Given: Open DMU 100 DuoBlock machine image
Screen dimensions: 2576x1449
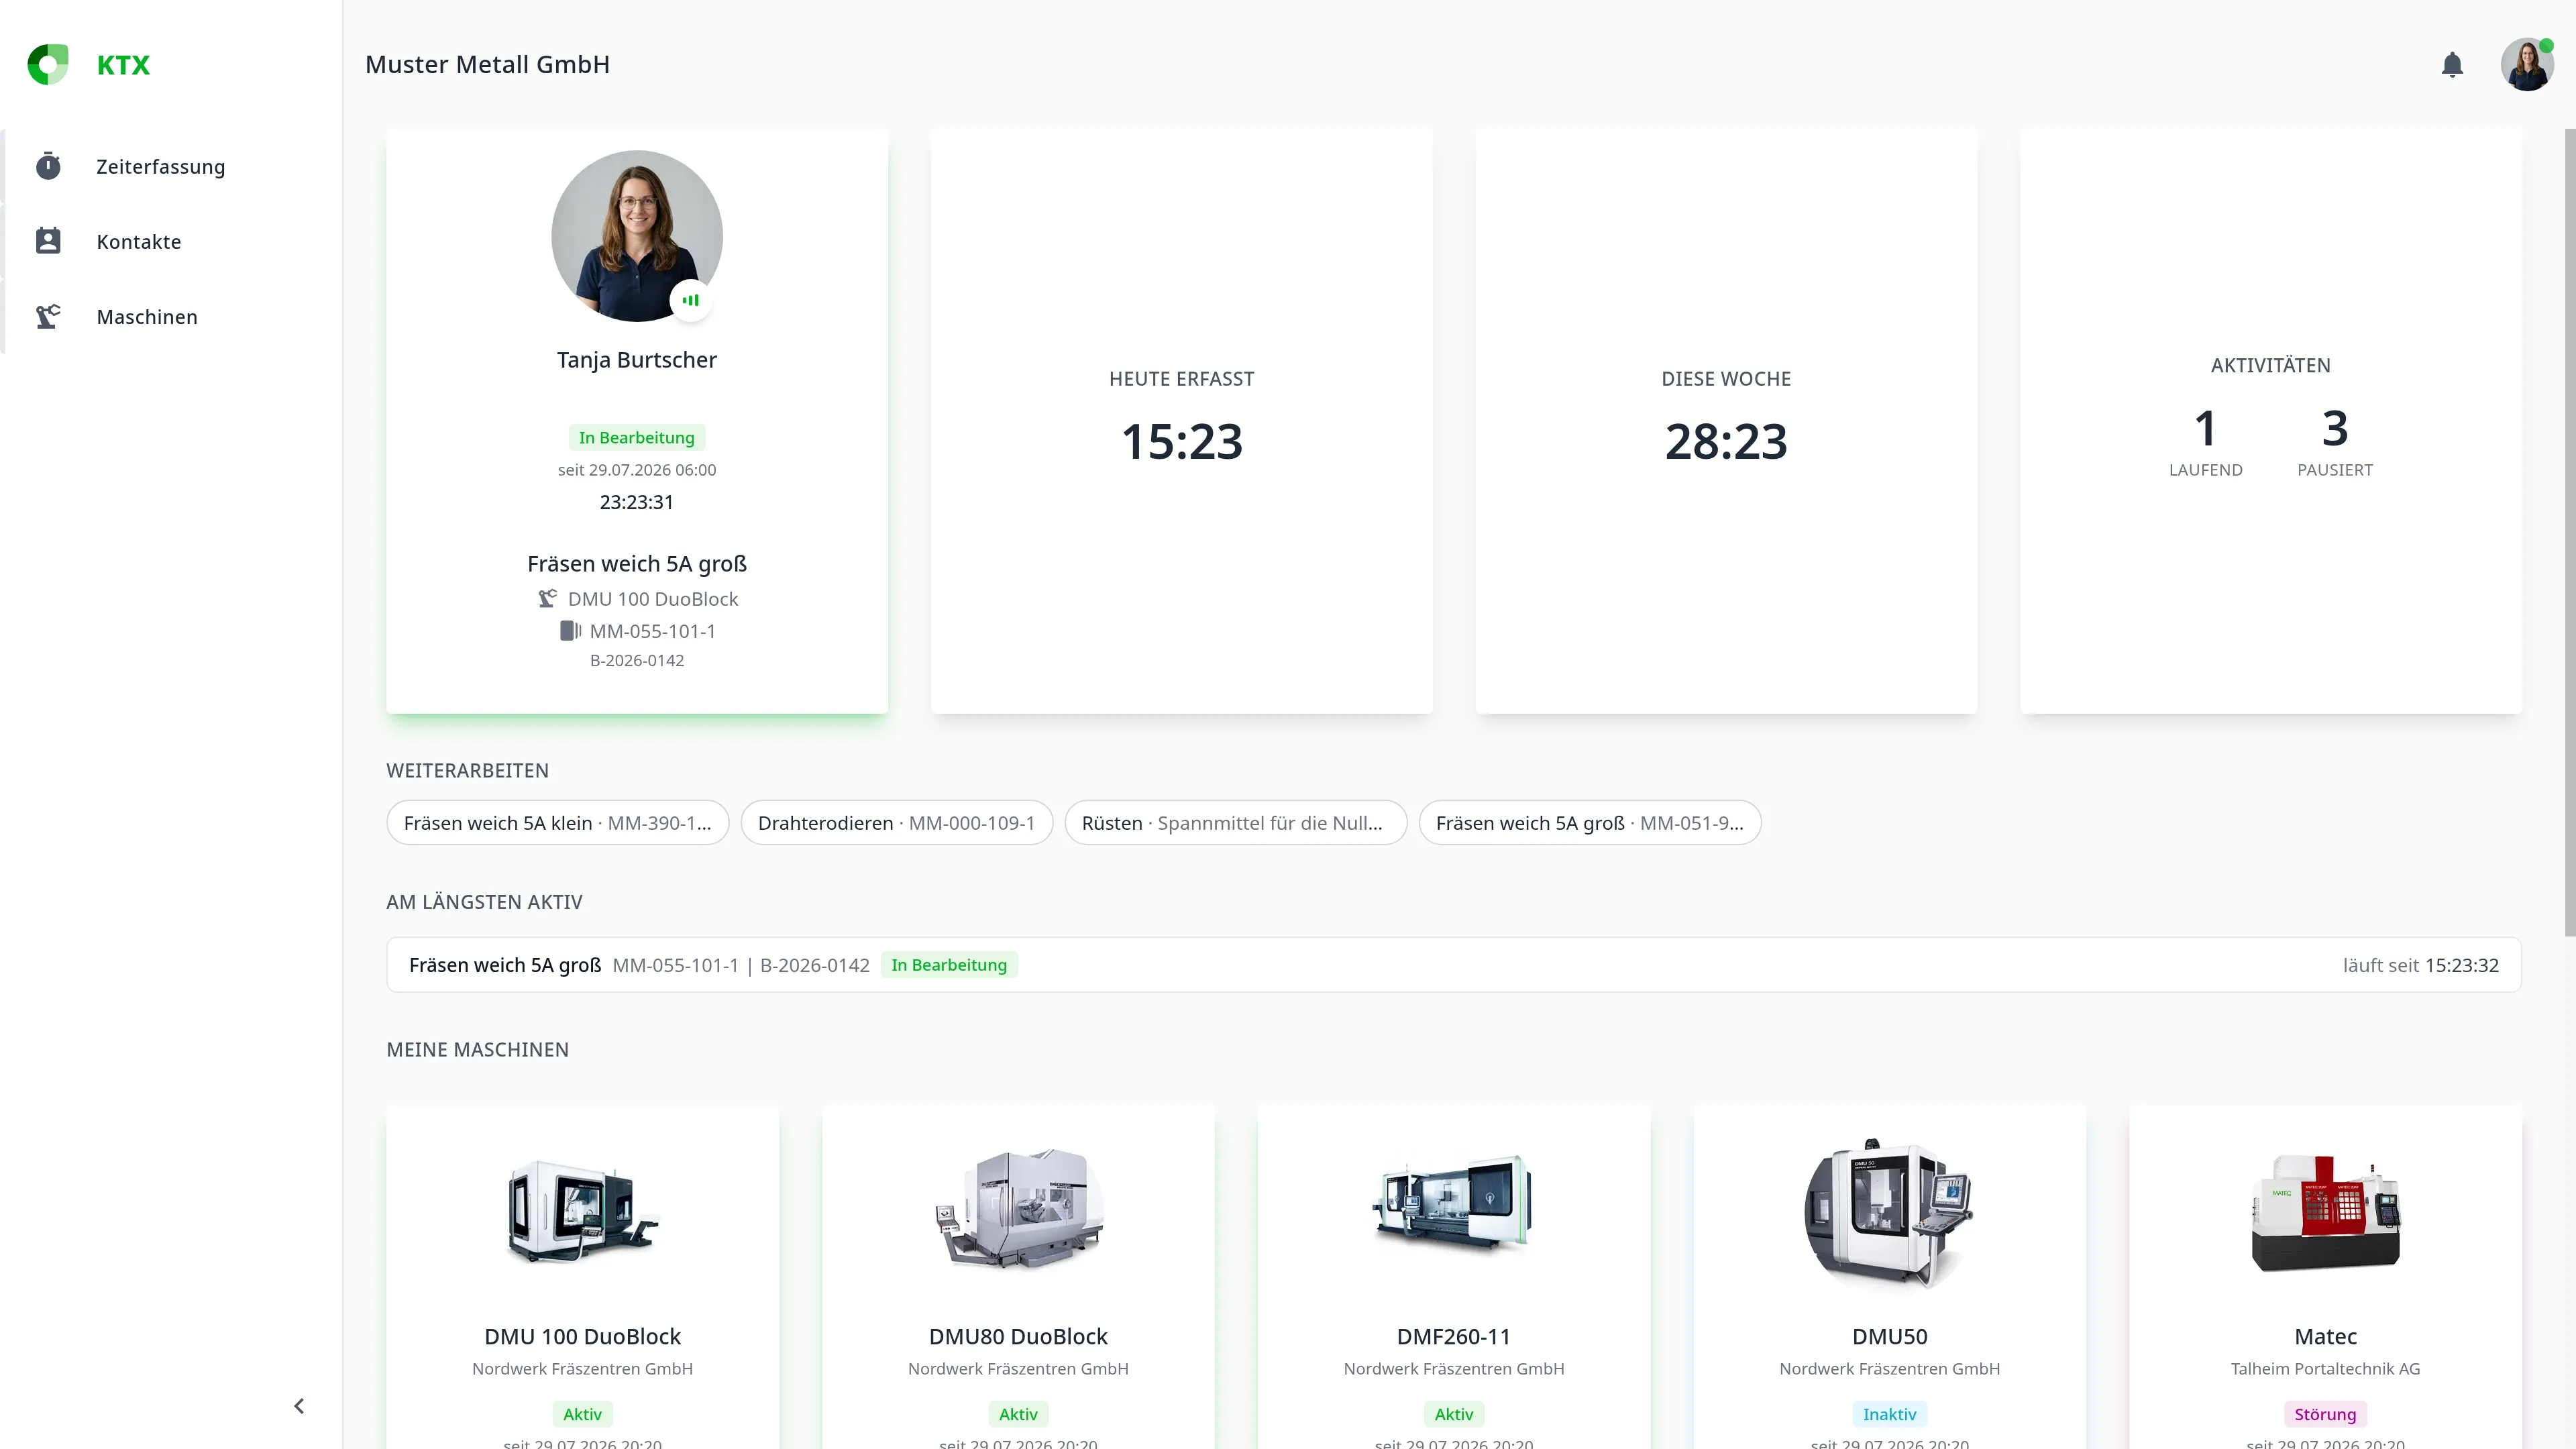Looking at the screenshot, I should pos(583,1213).
